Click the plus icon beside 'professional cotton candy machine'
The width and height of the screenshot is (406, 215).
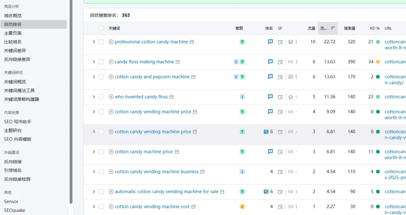coord(111,42)
